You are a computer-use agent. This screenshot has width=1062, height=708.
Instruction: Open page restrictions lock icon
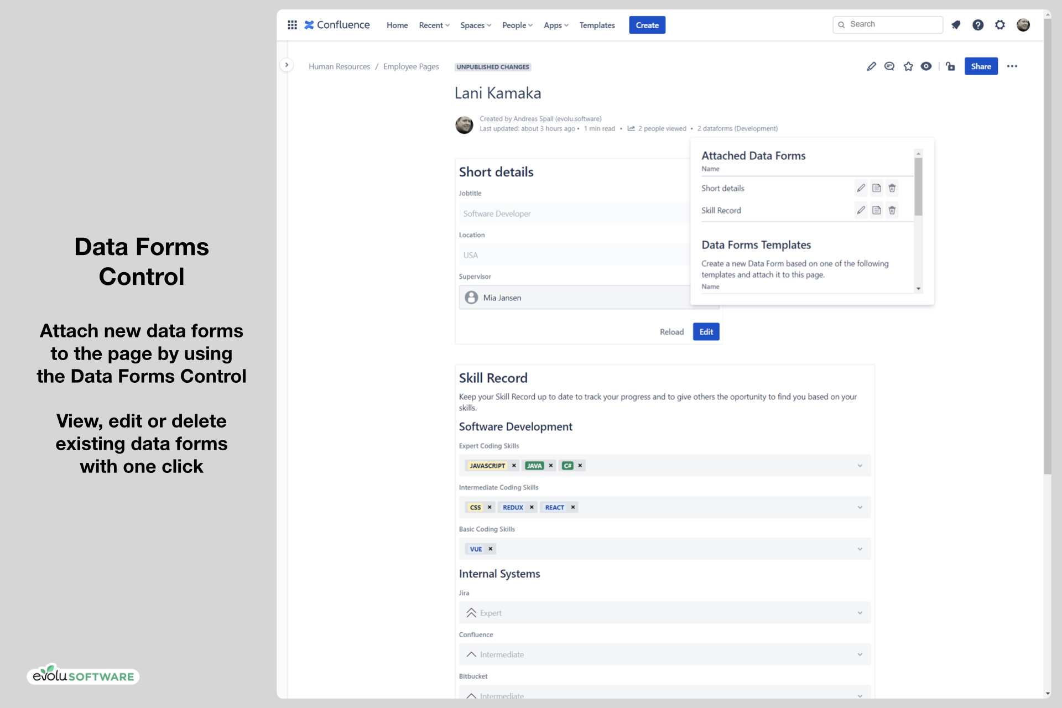click(950, 66)
